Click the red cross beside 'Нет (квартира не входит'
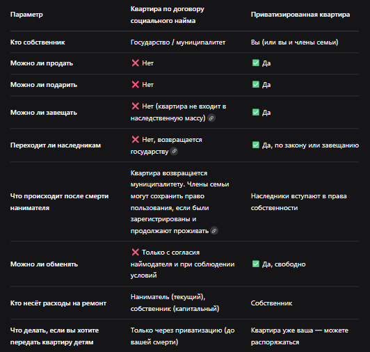 pyautogui.click(x=135, y=106)
